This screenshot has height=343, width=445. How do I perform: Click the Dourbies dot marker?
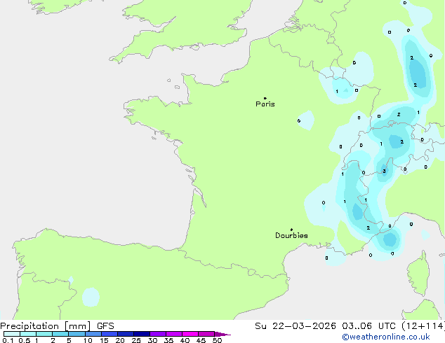(291, 230)
